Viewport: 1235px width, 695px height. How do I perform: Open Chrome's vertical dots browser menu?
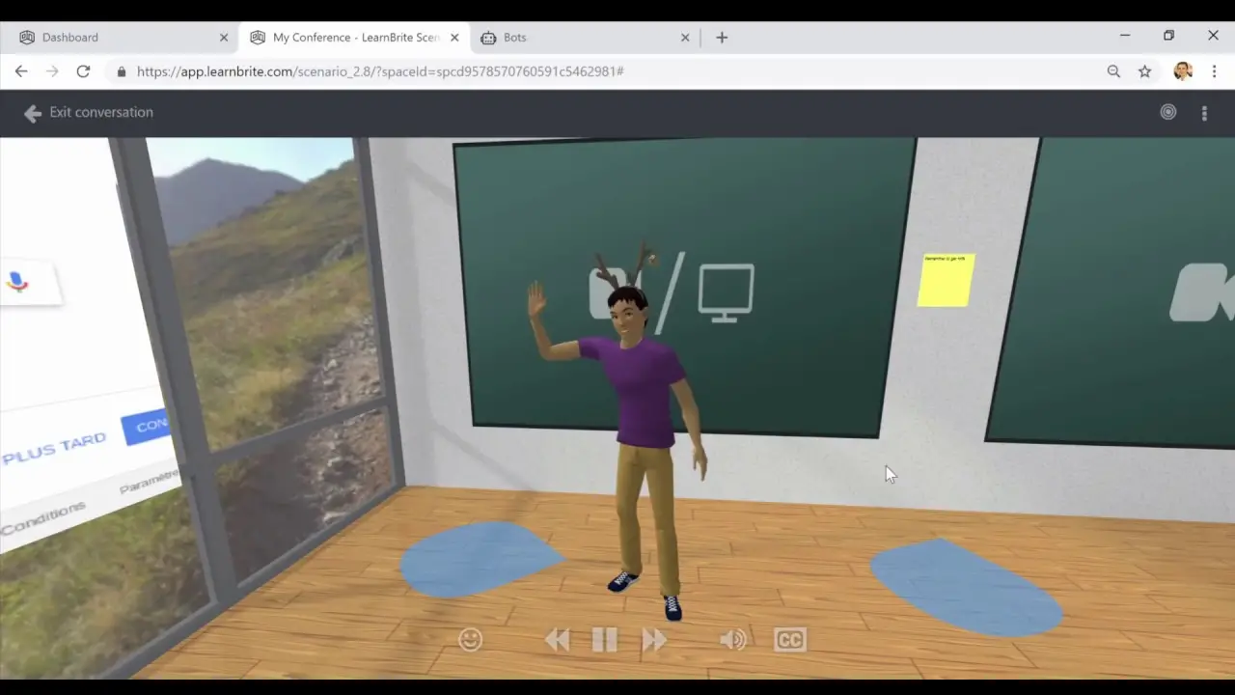[1214, 71]
